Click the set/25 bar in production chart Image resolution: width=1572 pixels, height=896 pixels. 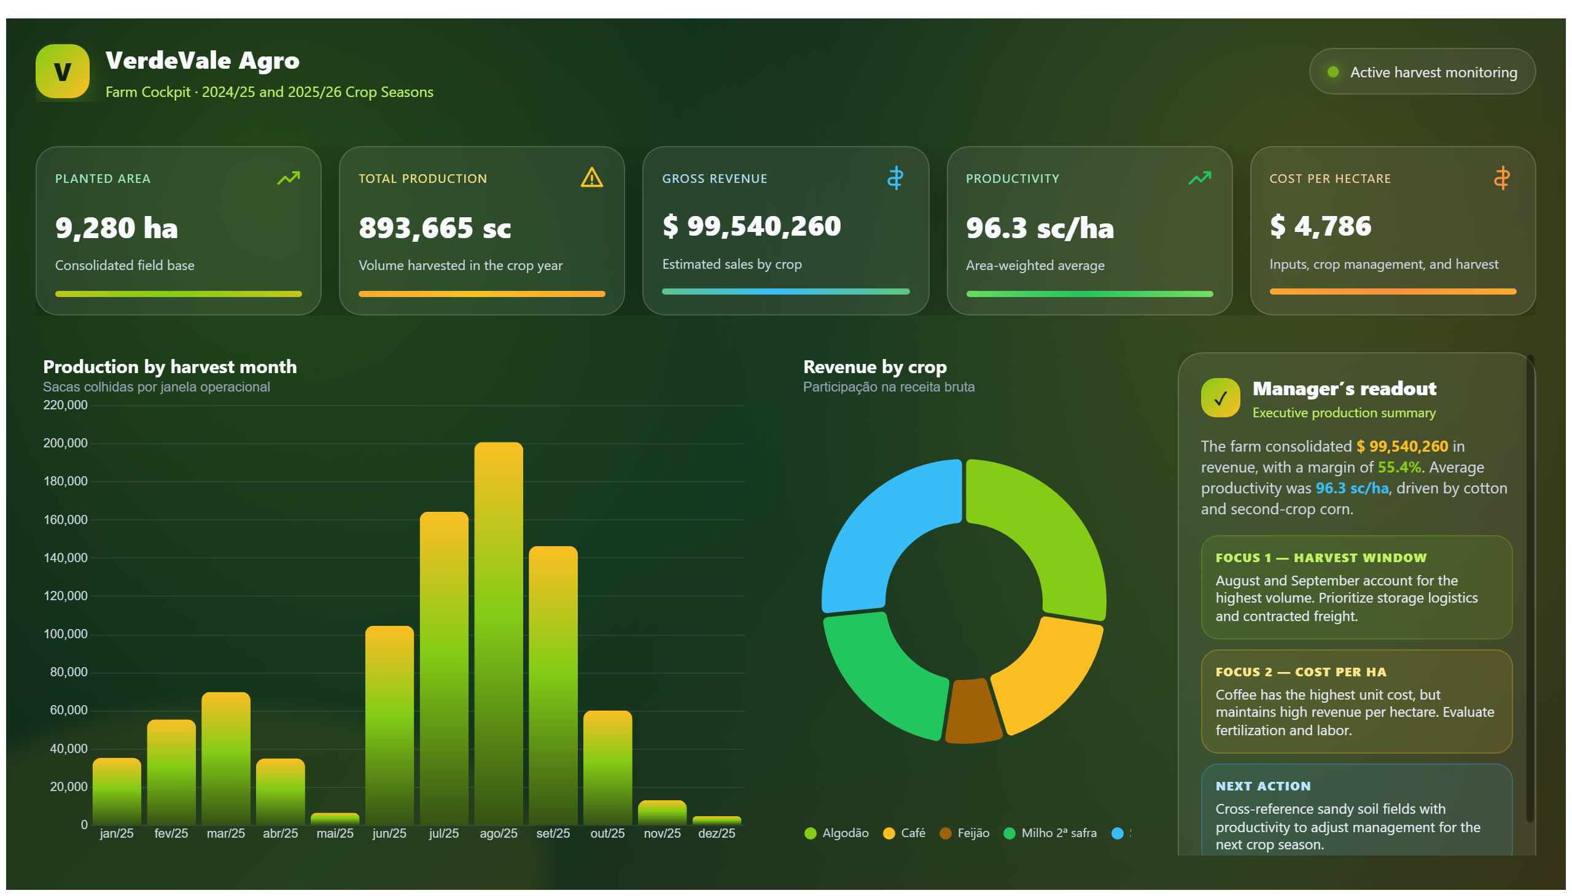(x=553, y=685)
